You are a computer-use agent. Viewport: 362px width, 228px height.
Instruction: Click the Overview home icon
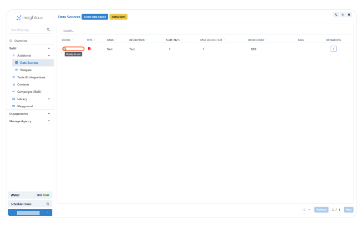click(11, 41)
